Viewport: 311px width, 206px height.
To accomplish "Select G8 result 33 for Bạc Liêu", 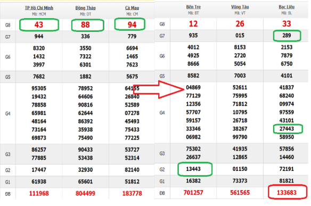I will (x=287, y=24).
